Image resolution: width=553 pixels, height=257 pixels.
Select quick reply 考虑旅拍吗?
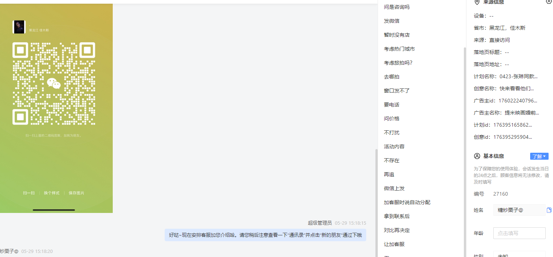[398, 63]
